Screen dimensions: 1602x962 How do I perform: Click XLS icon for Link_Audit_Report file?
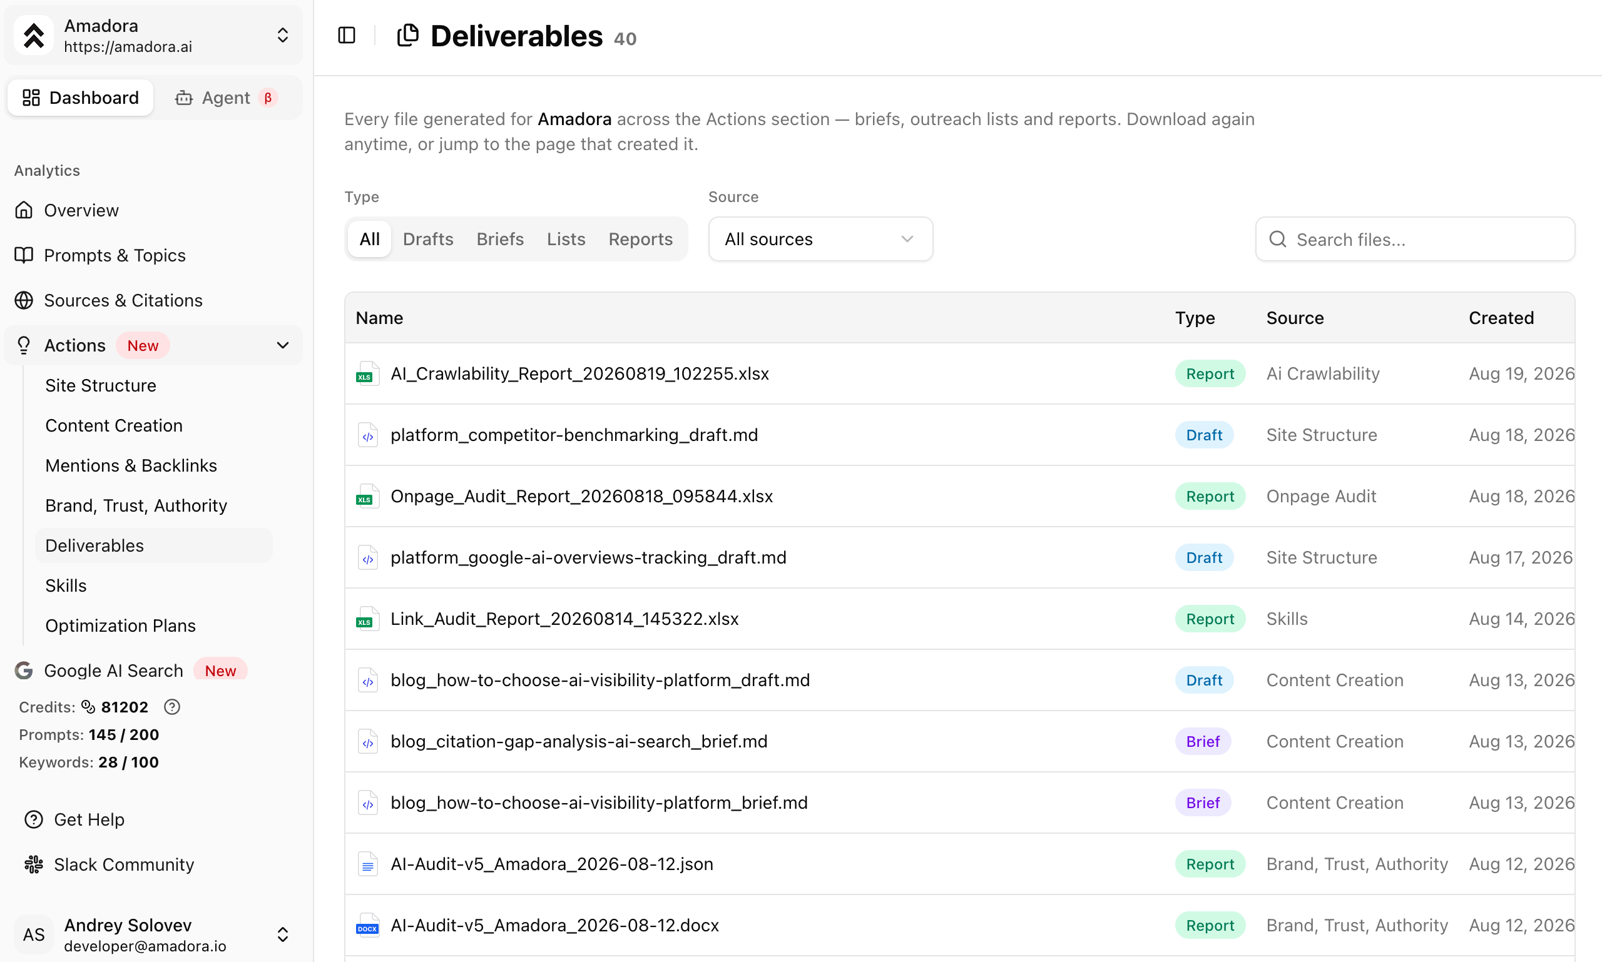click(367, 619)
